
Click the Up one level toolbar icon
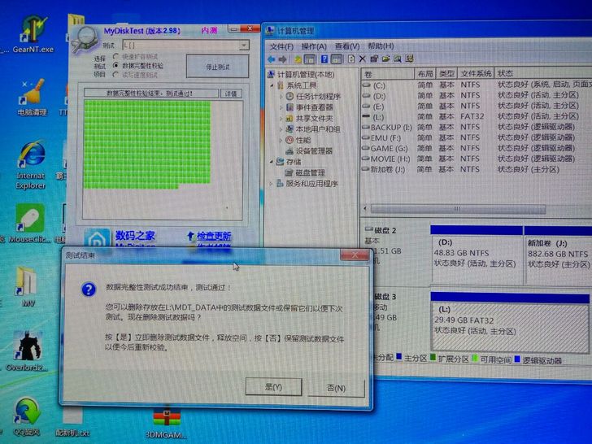click(x=298, y=59)
